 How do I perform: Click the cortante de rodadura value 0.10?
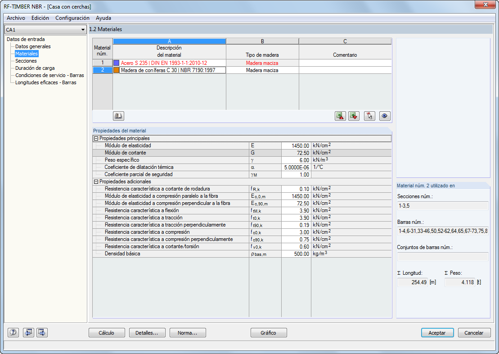pyautogui.click(x=296, y=189)
